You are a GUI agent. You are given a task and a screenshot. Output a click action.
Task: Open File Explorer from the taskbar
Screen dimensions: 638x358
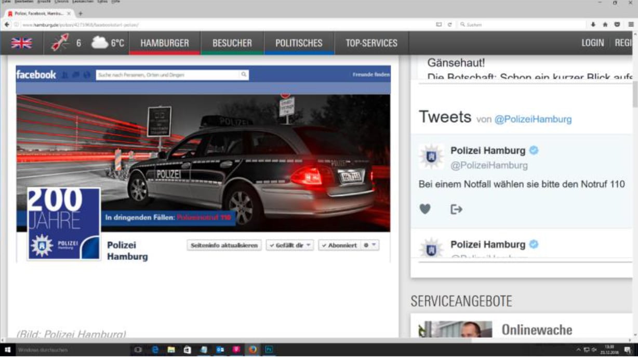(x=171, y=350)
